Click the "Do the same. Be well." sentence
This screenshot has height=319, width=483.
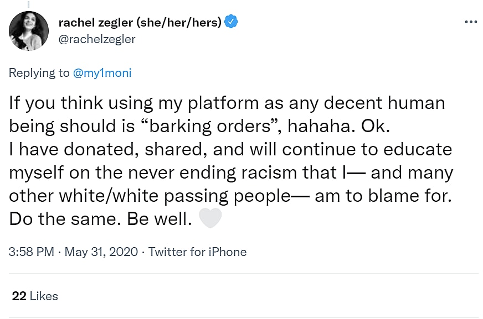[100, 219]
